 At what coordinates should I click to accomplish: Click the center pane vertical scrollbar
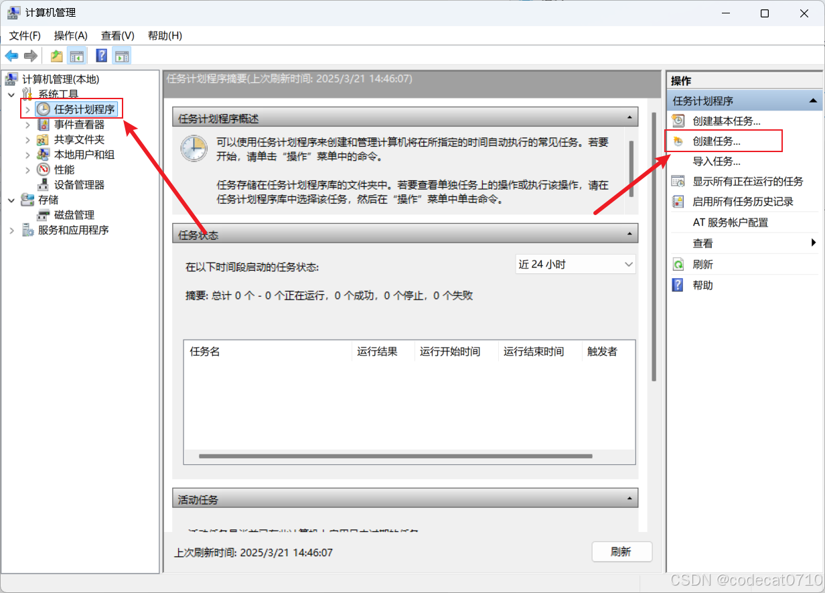[654, 247]
